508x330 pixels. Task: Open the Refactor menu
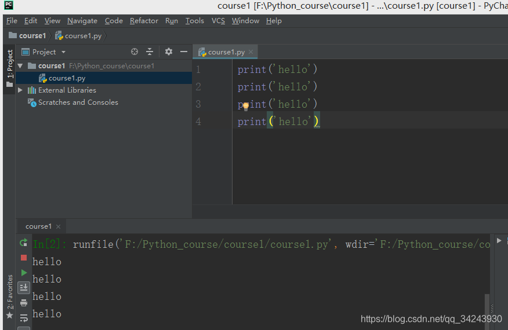pyautogui.click(x=144, y=21)
